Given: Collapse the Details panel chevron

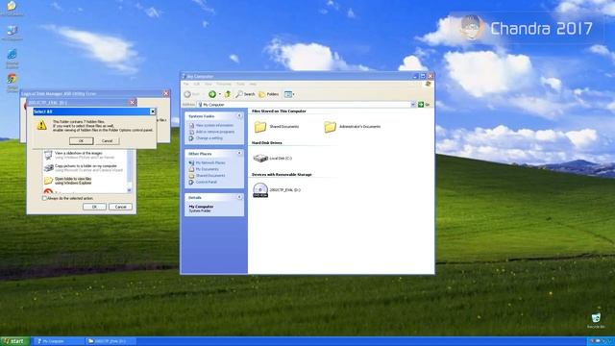Looking at the screenshot, I should click(x=239, y=197).
